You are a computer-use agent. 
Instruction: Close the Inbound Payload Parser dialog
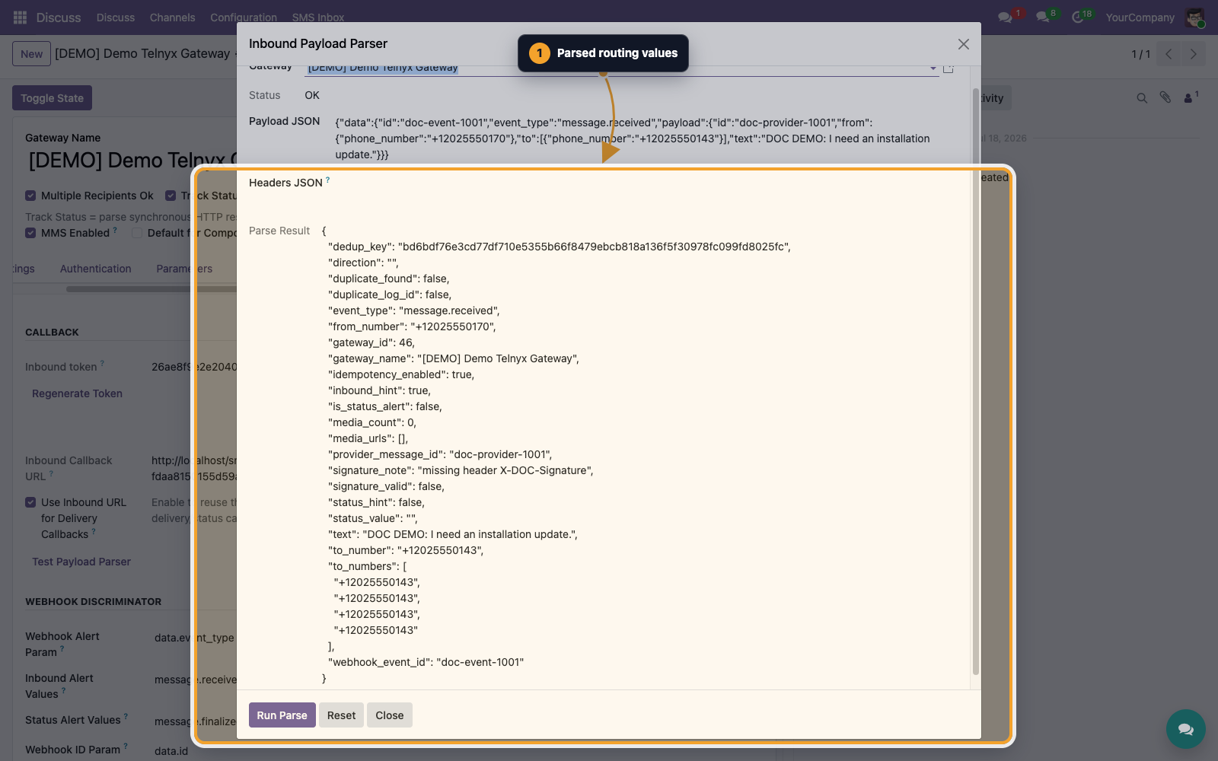(x=964, y=44)
